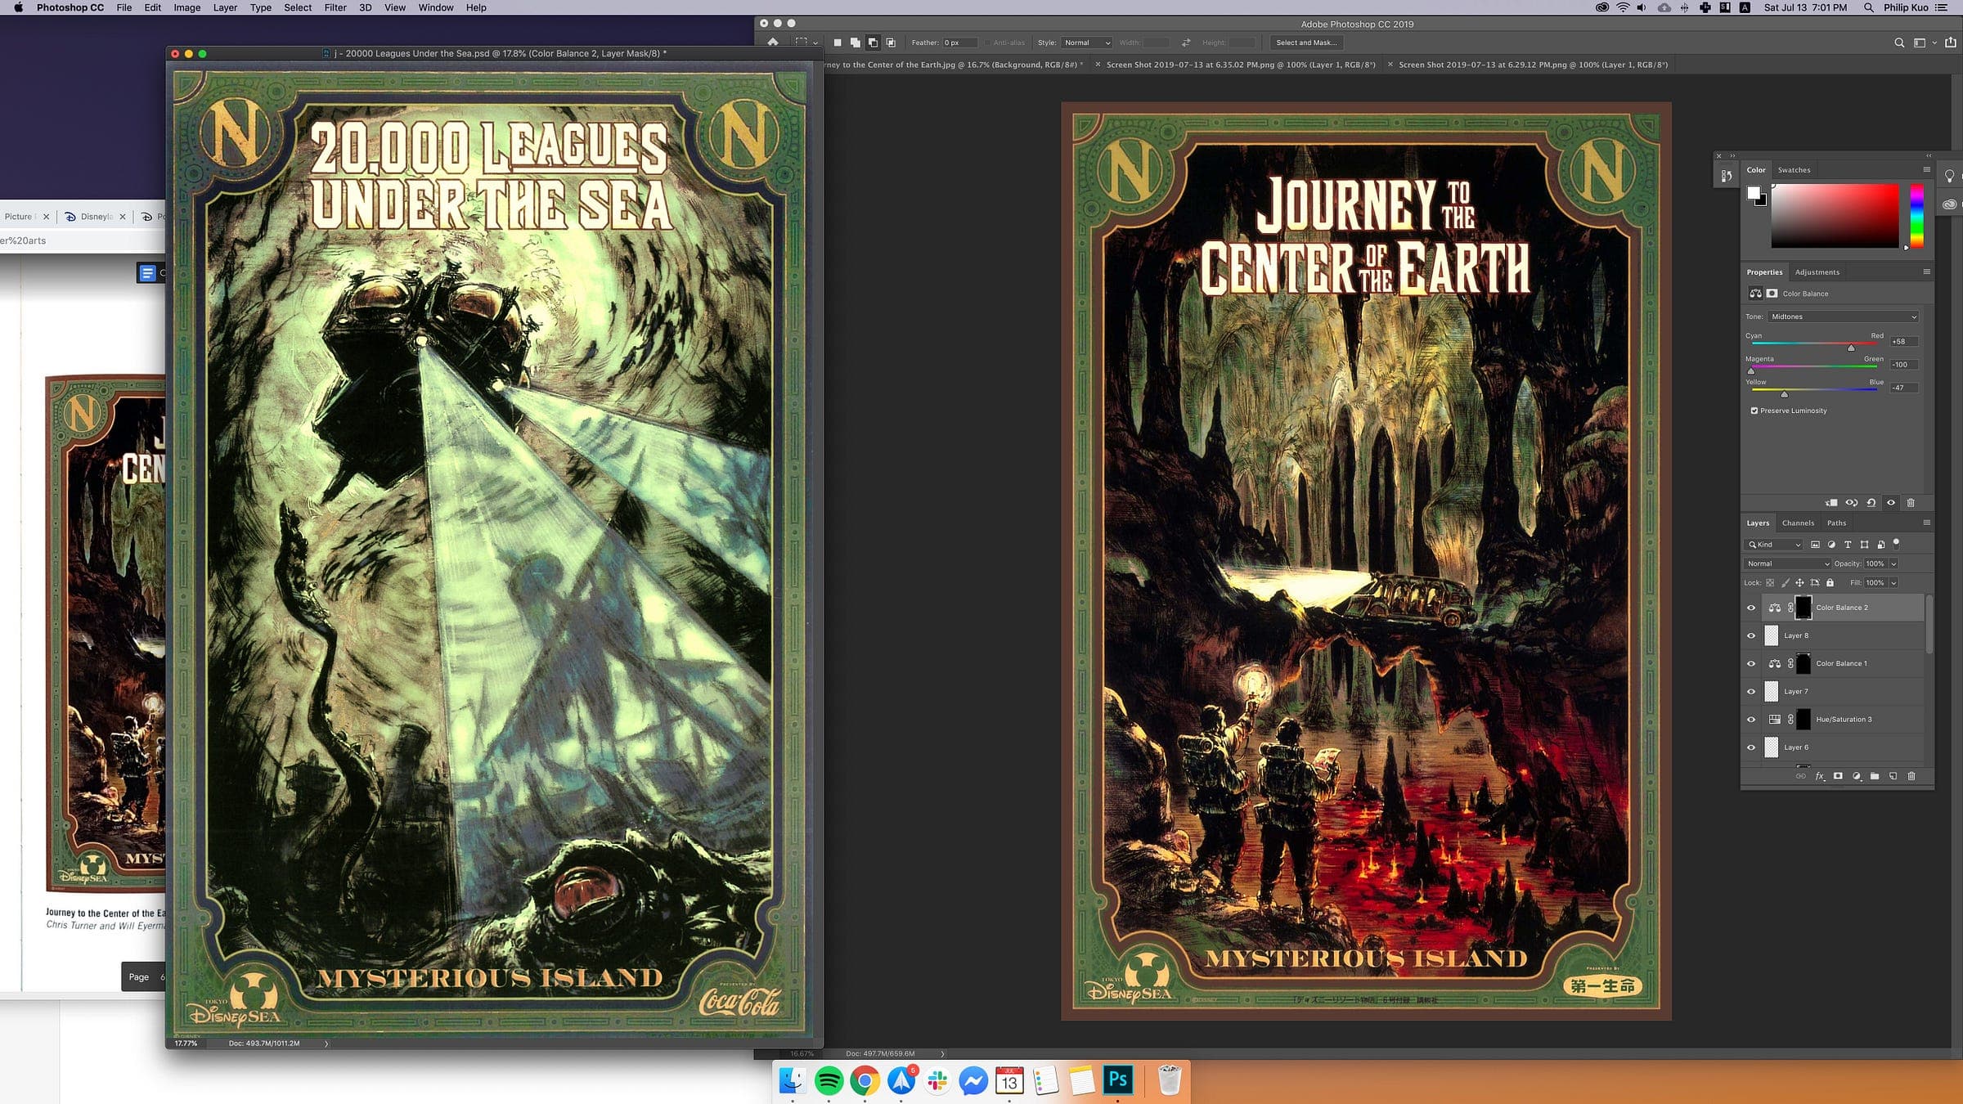1963x1104 pixels.
Task: Open the Layers panel options menu
Action: (1926, 523)
